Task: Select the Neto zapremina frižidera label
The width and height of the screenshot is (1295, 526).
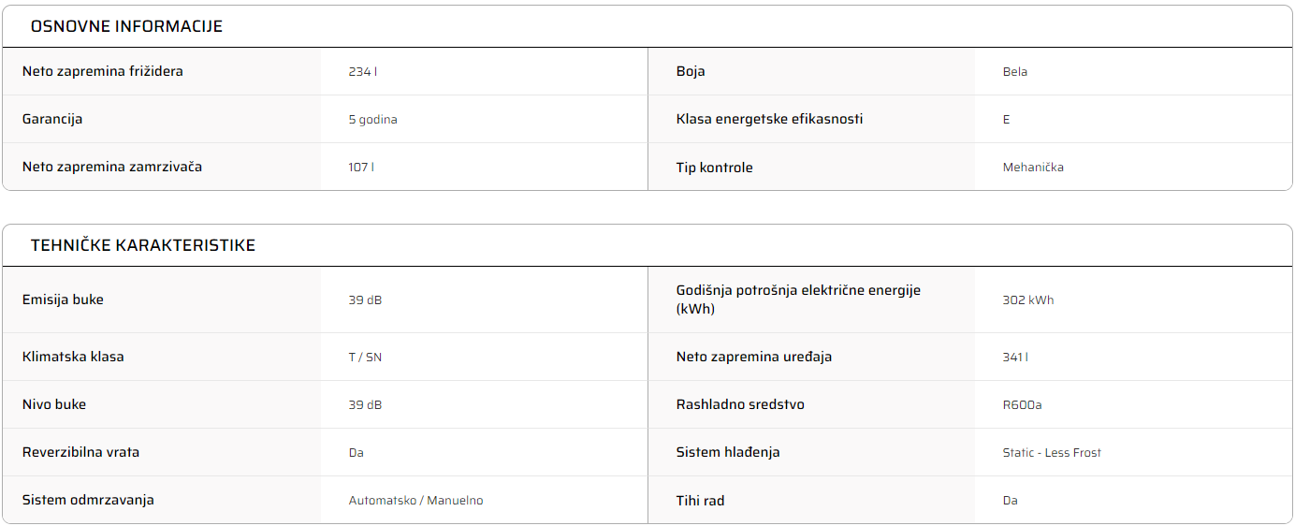Action: (x=103, y=71)
